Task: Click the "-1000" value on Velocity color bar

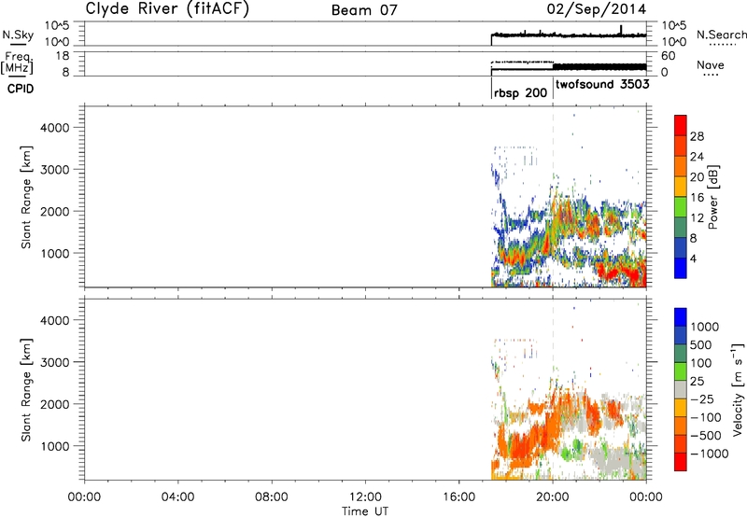Action: [710, 454]
